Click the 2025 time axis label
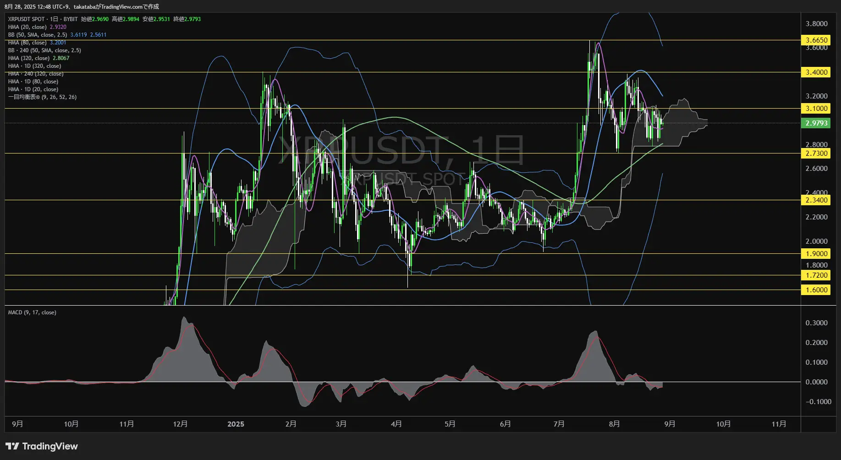Image resolution: width=841 pixels, height=460 pixels. pyautogui.click(x=236, y=424)
